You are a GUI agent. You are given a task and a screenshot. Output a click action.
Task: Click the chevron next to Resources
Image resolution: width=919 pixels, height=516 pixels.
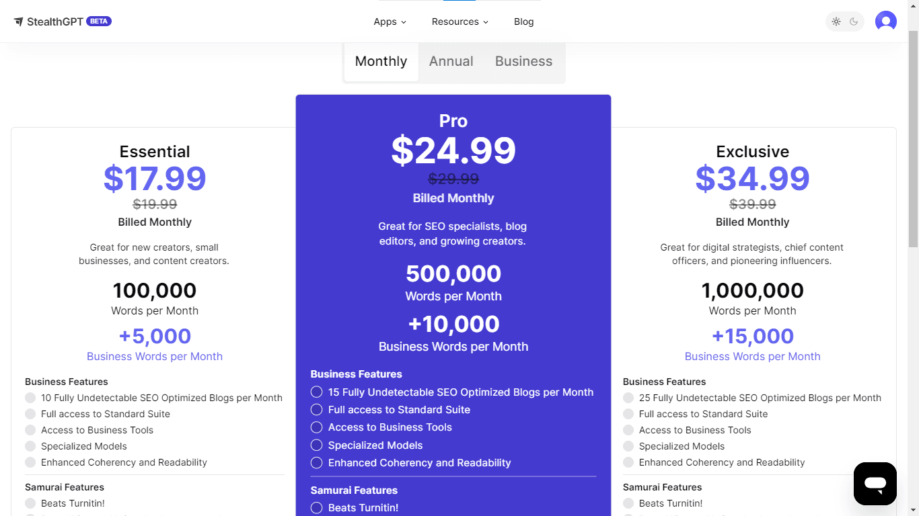486,22
